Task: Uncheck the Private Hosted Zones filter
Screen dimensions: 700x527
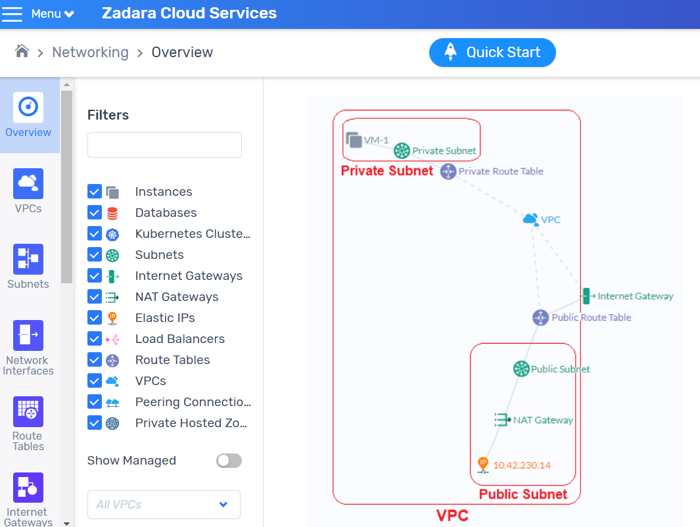Action: [95, 423]
